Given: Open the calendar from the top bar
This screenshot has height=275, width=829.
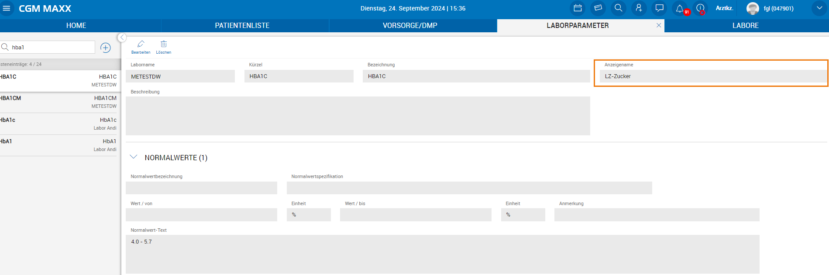Looking at the screenshot, I should click(x=578, y=8).
